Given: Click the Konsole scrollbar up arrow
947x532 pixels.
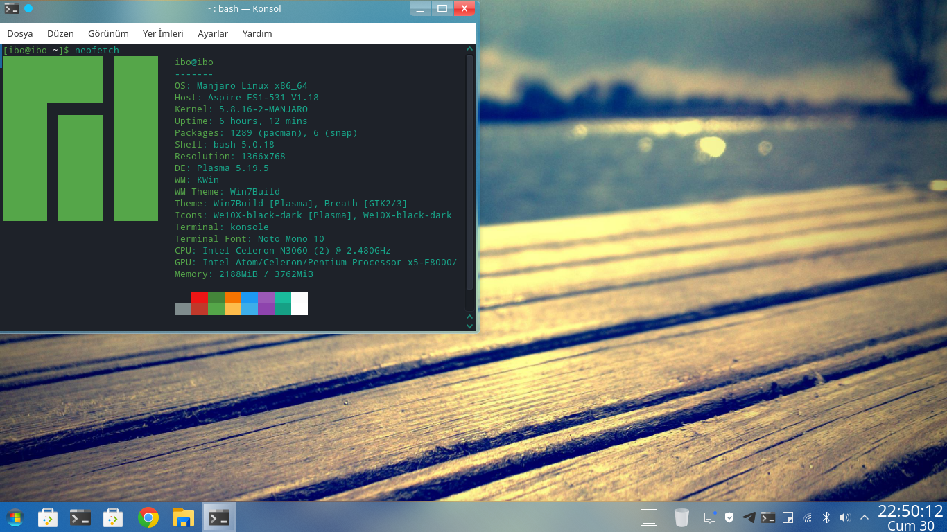Looking at the screenshot, I should [470, 49].
